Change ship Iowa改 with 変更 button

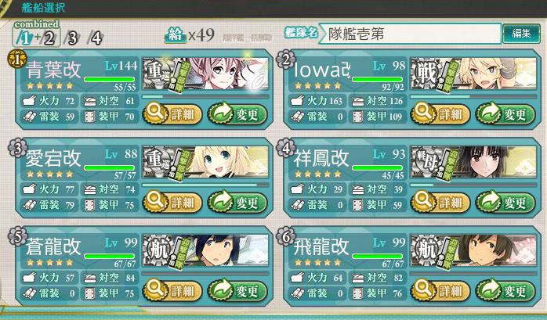505,113
